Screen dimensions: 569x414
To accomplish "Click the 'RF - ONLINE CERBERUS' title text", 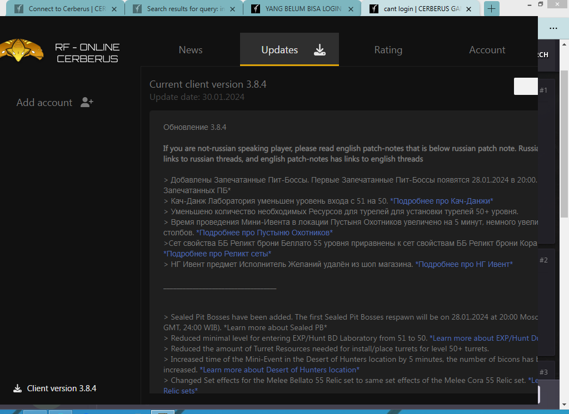I will click(x=87, y=53).
